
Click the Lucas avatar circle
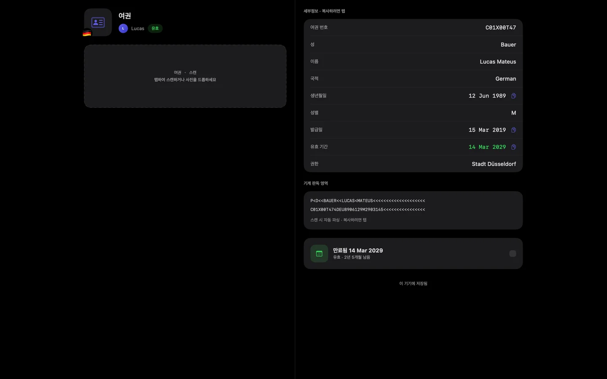[123, 28]
